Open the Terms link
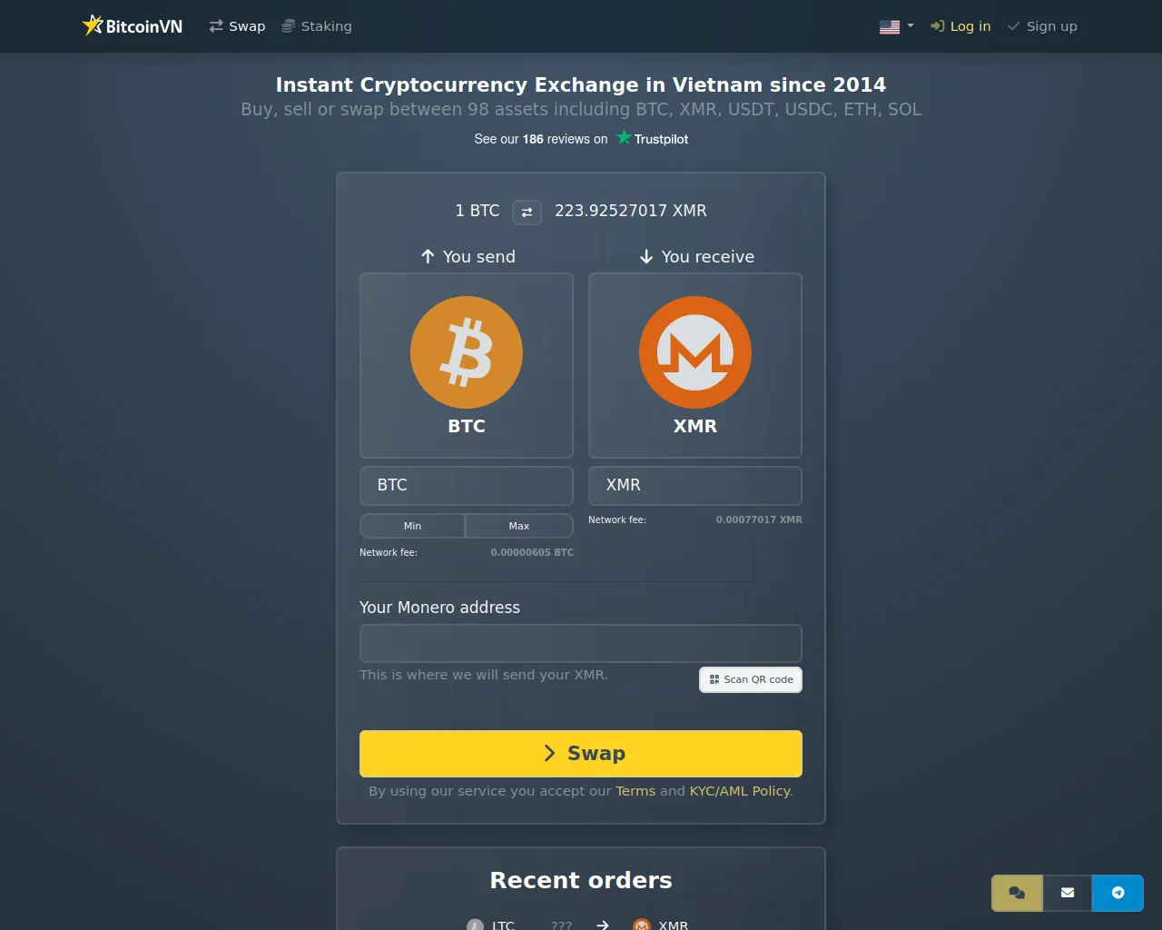1162x930 pixels. pyautogui.click(x=635, y=791)
